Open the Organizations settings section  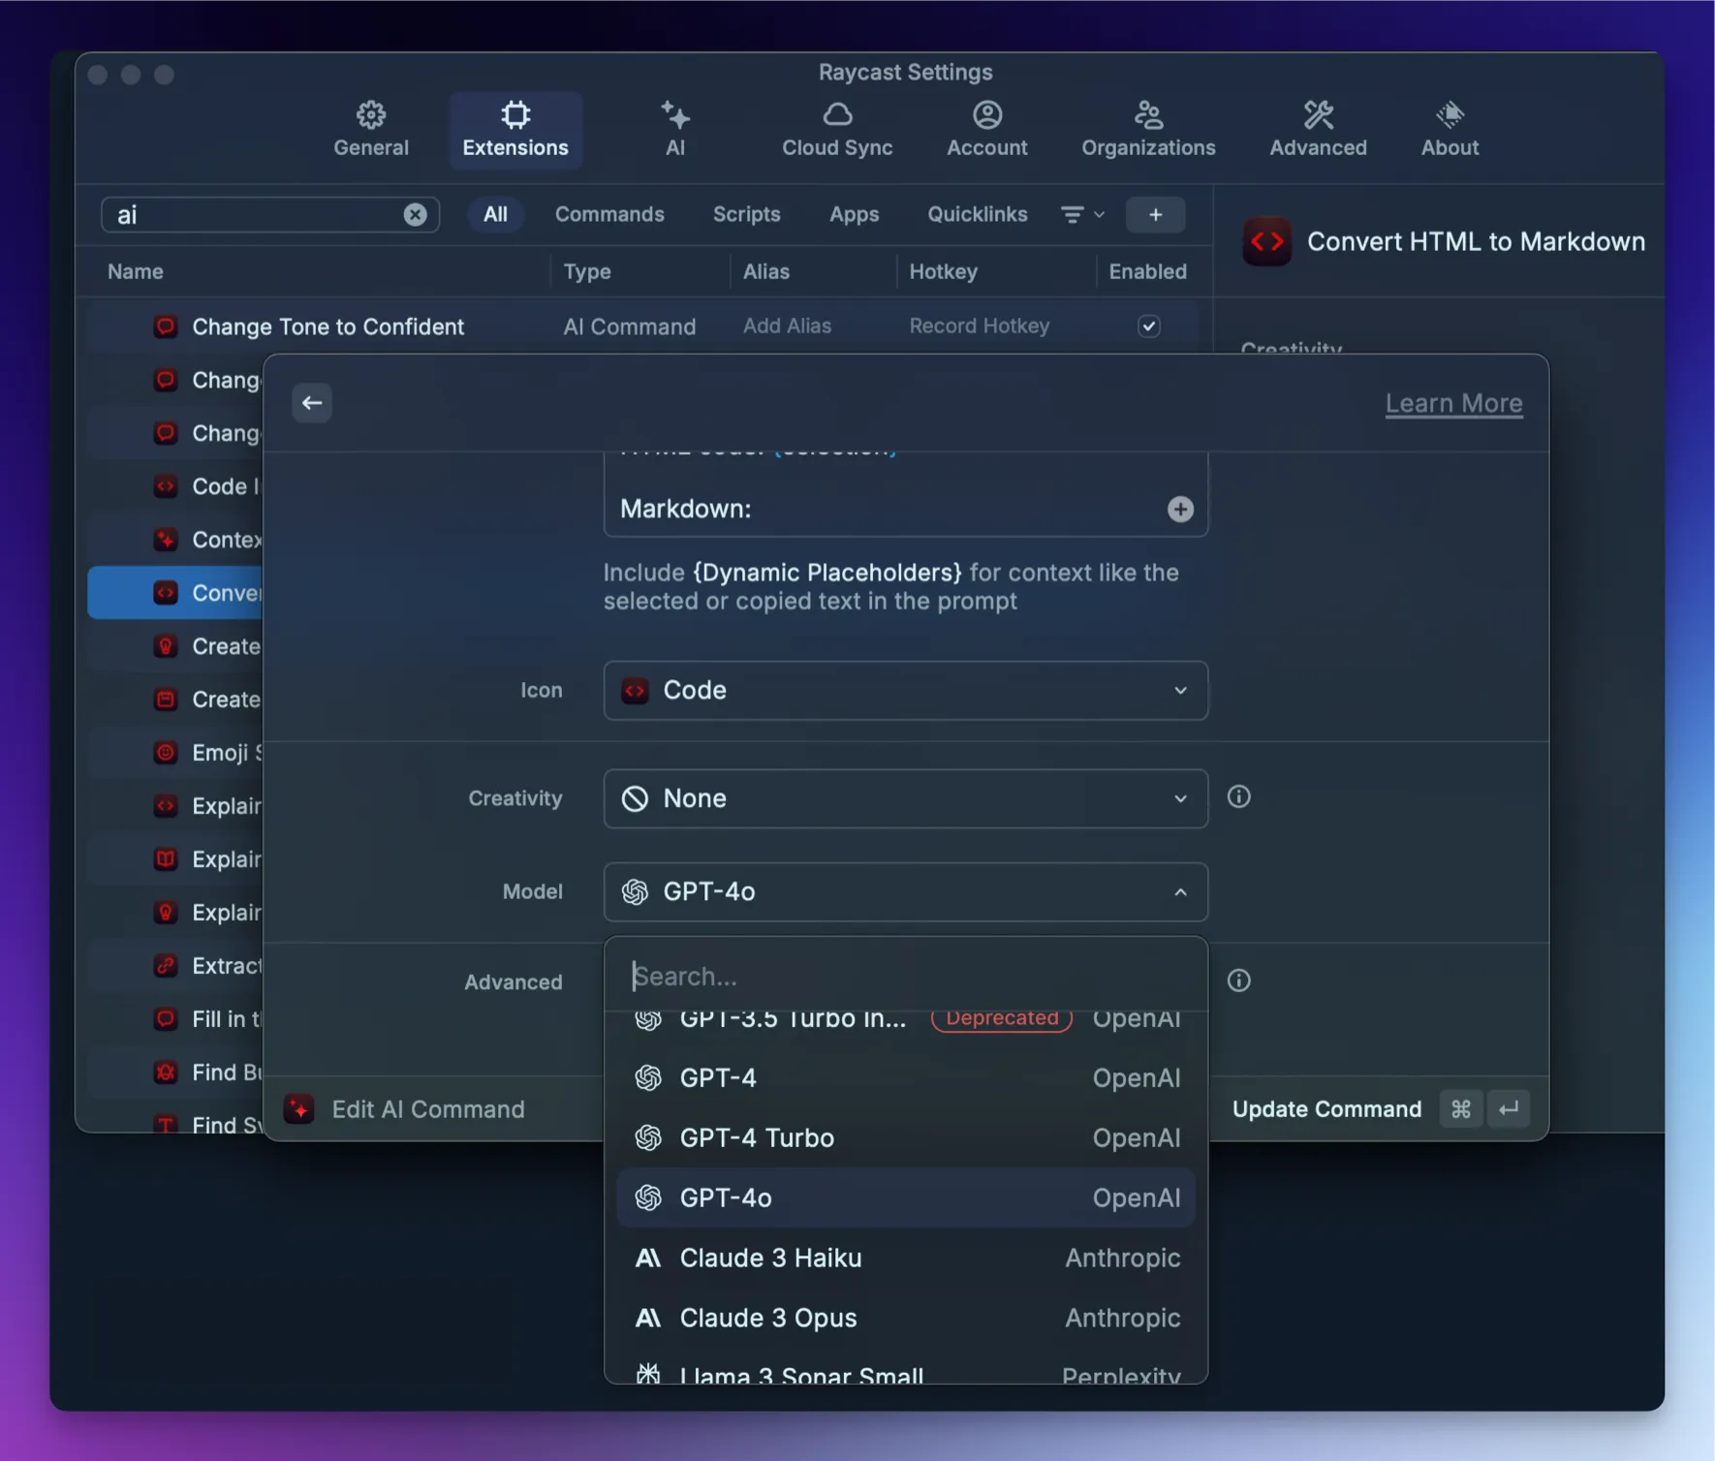click(x=1147, y=129)
